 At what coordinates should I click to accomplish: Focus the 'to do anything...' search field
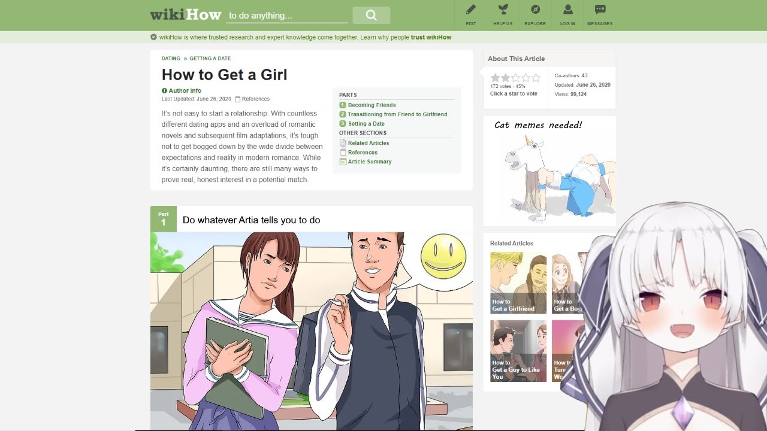click(x=287, y=16)
